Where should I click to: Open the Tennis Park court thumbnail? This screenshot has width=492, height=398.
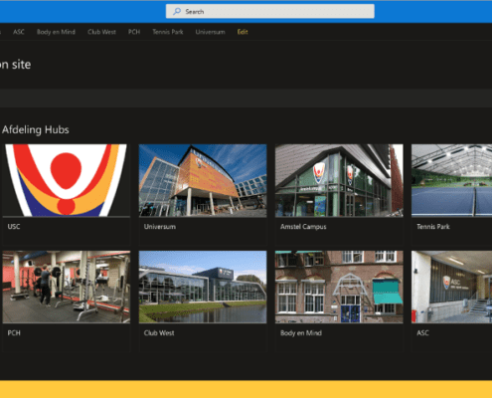(x=452, y=180)
